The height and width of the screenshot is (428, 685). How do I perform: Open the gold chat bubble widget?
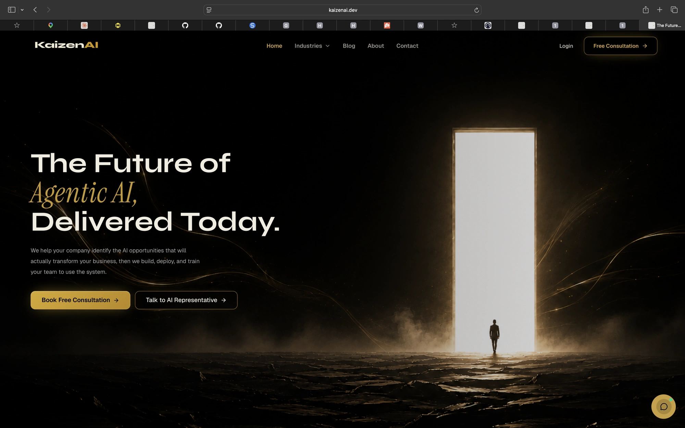(663, 406)
